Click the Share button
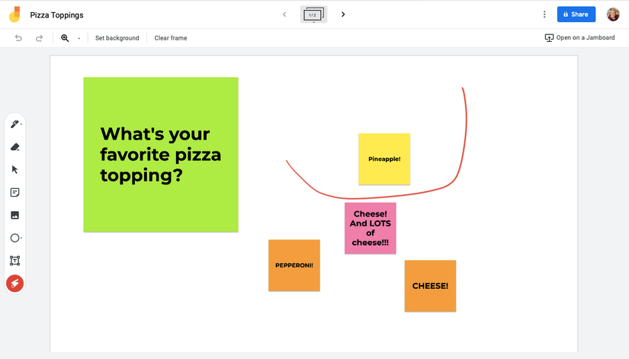The height and width of the screenshot is (359, 629). click(x=576, y=14)
